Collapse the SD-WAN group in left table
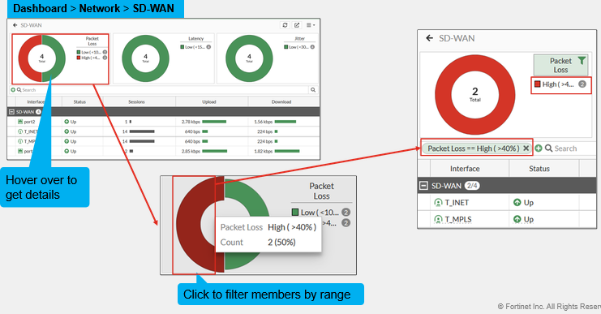 click(11, 112)
